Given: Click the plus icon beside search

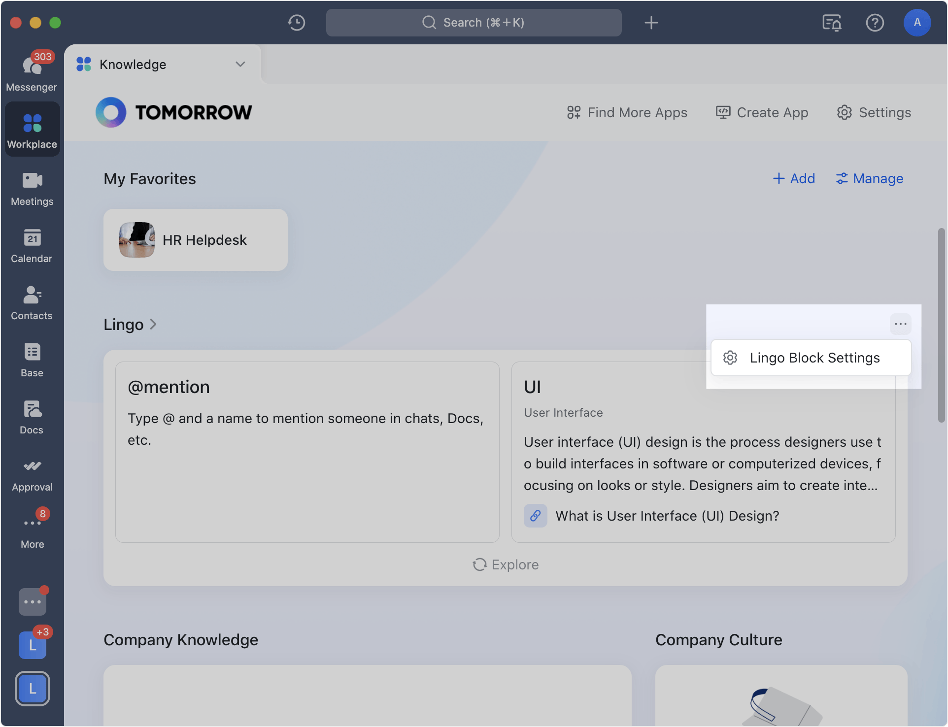Looking at the screenshot, I should click(651, 23).
